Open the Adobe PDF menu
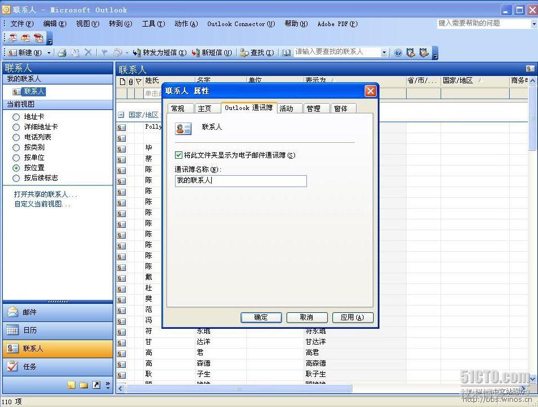 click(338, 24)
